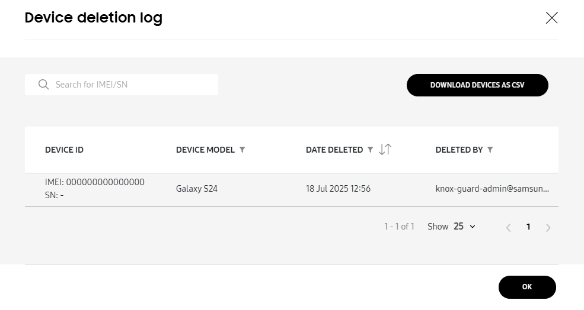The height and width of the screenshot is (310, 584).
Task: Click the Deleted By column label
Action: pos(459,150)
